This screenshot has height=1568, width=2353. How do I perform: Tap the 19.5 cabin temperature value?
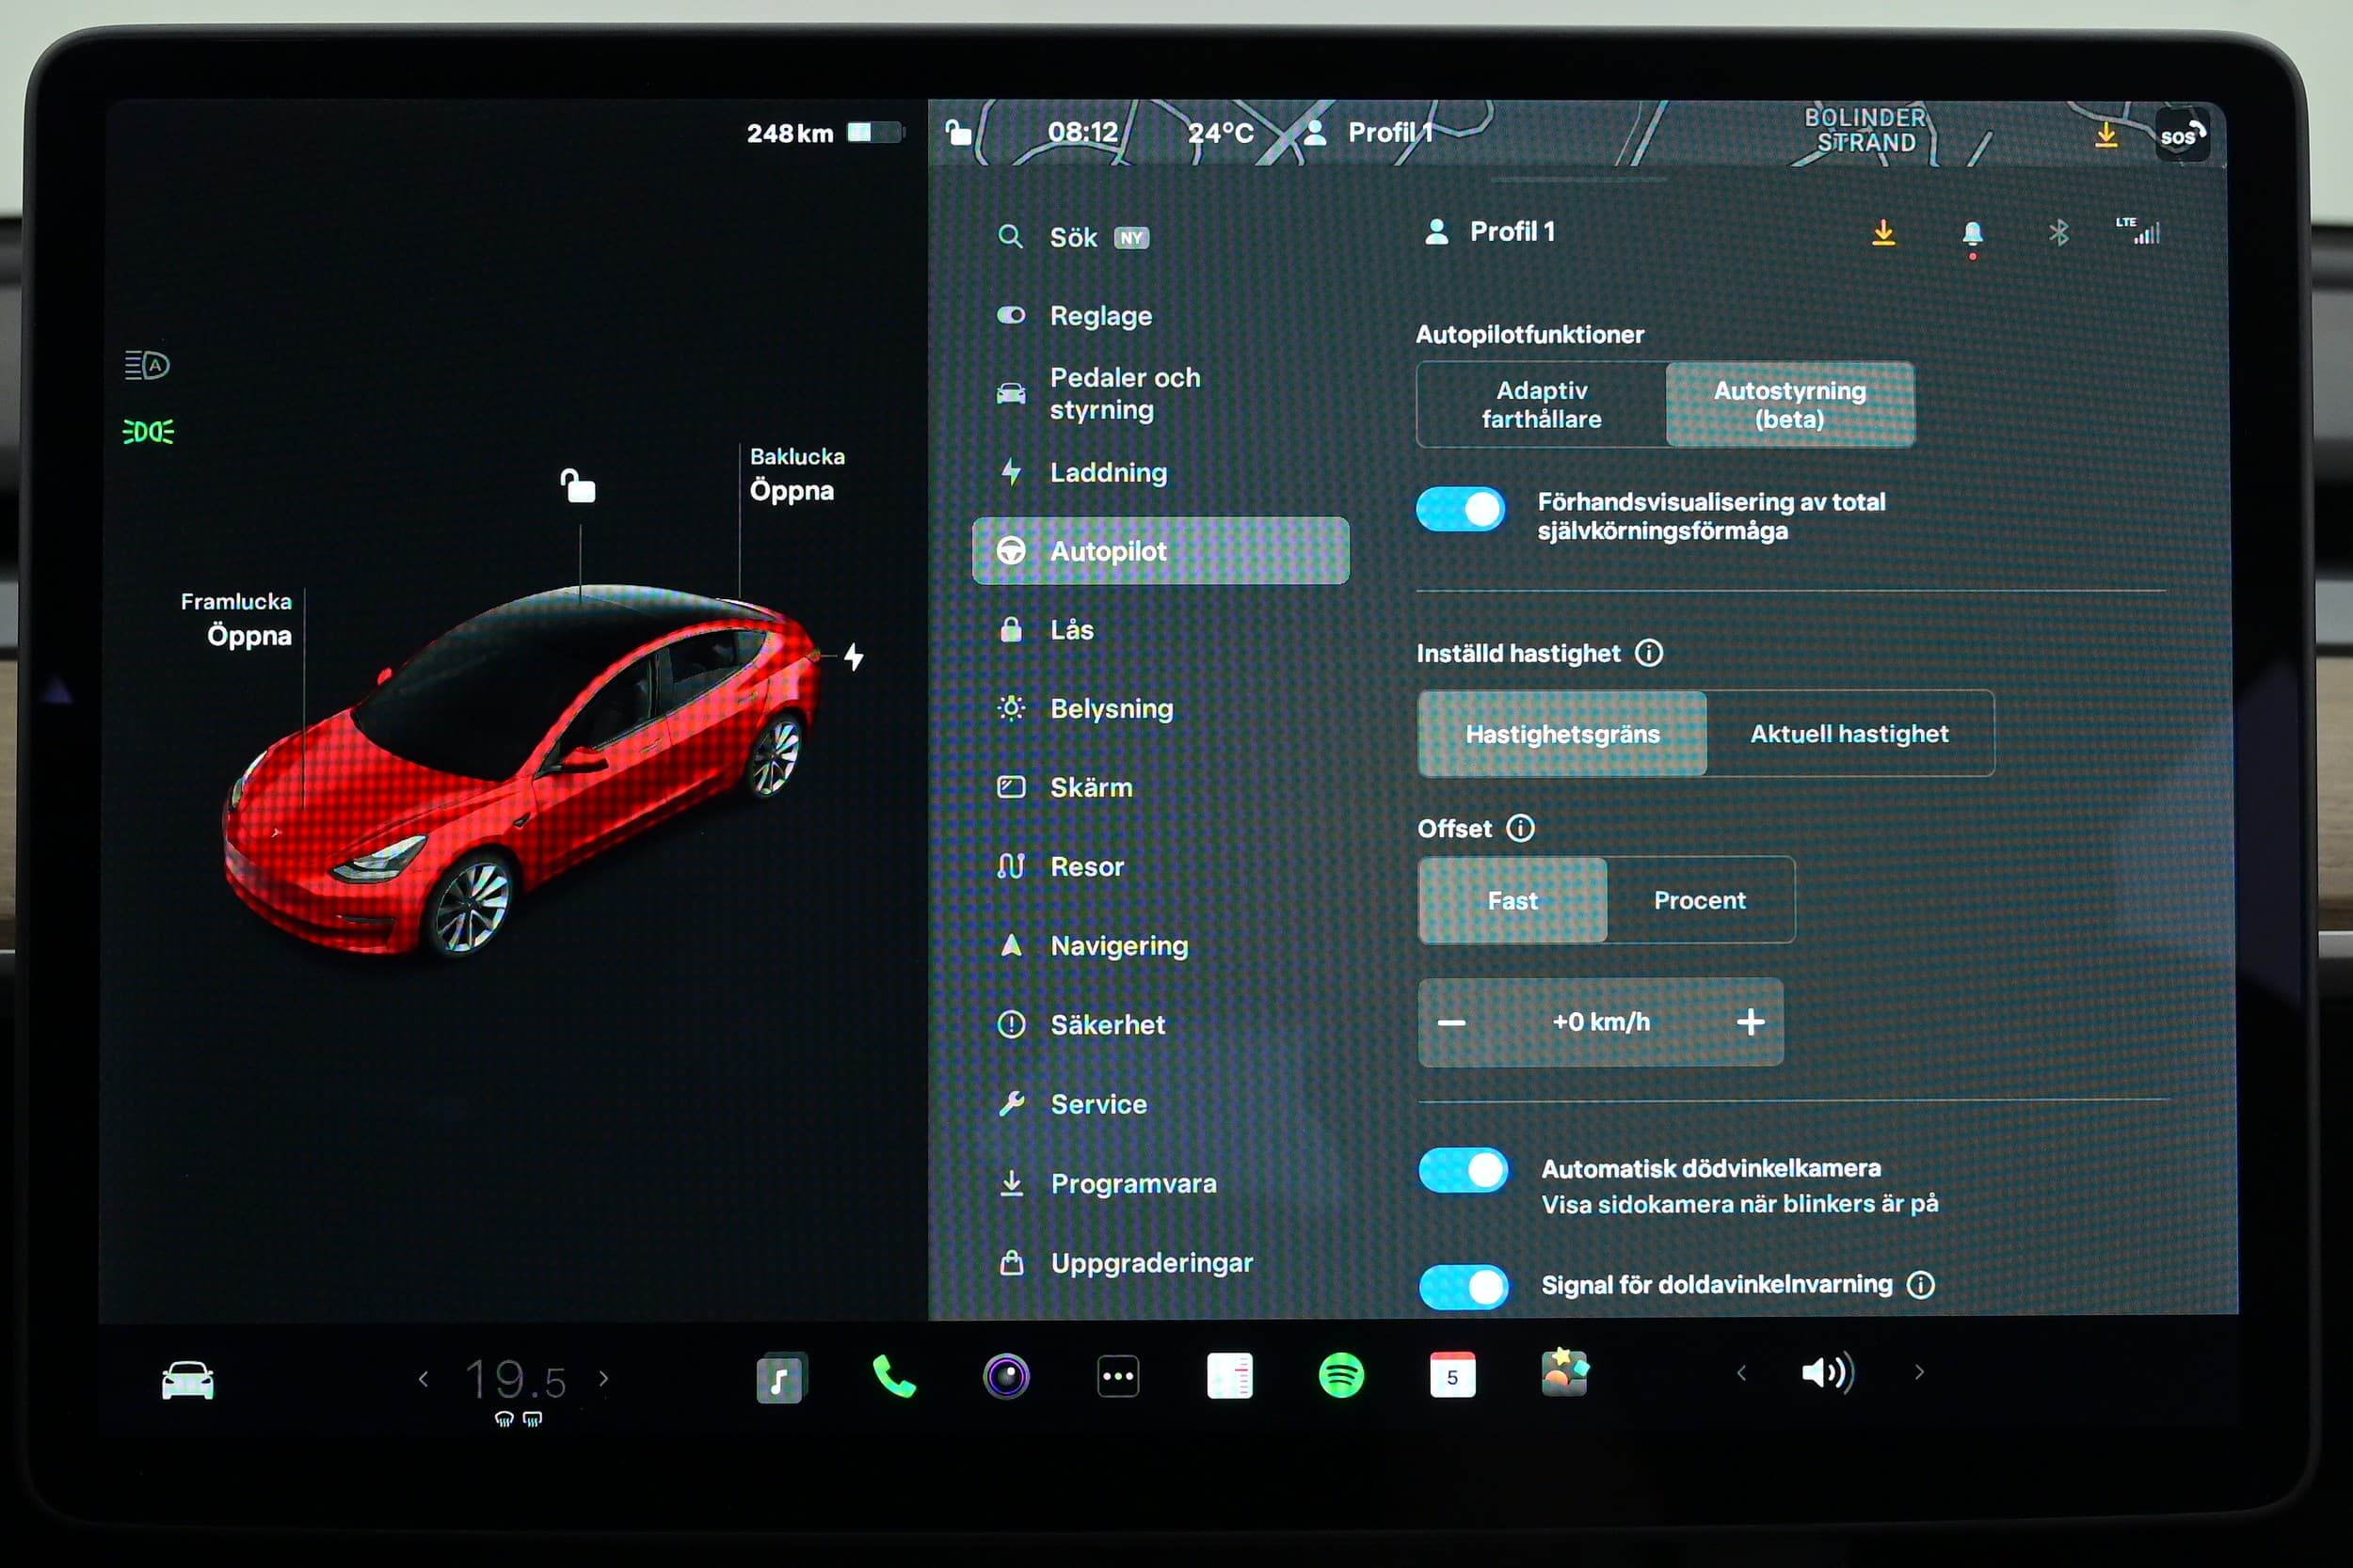click(516, 1380)
